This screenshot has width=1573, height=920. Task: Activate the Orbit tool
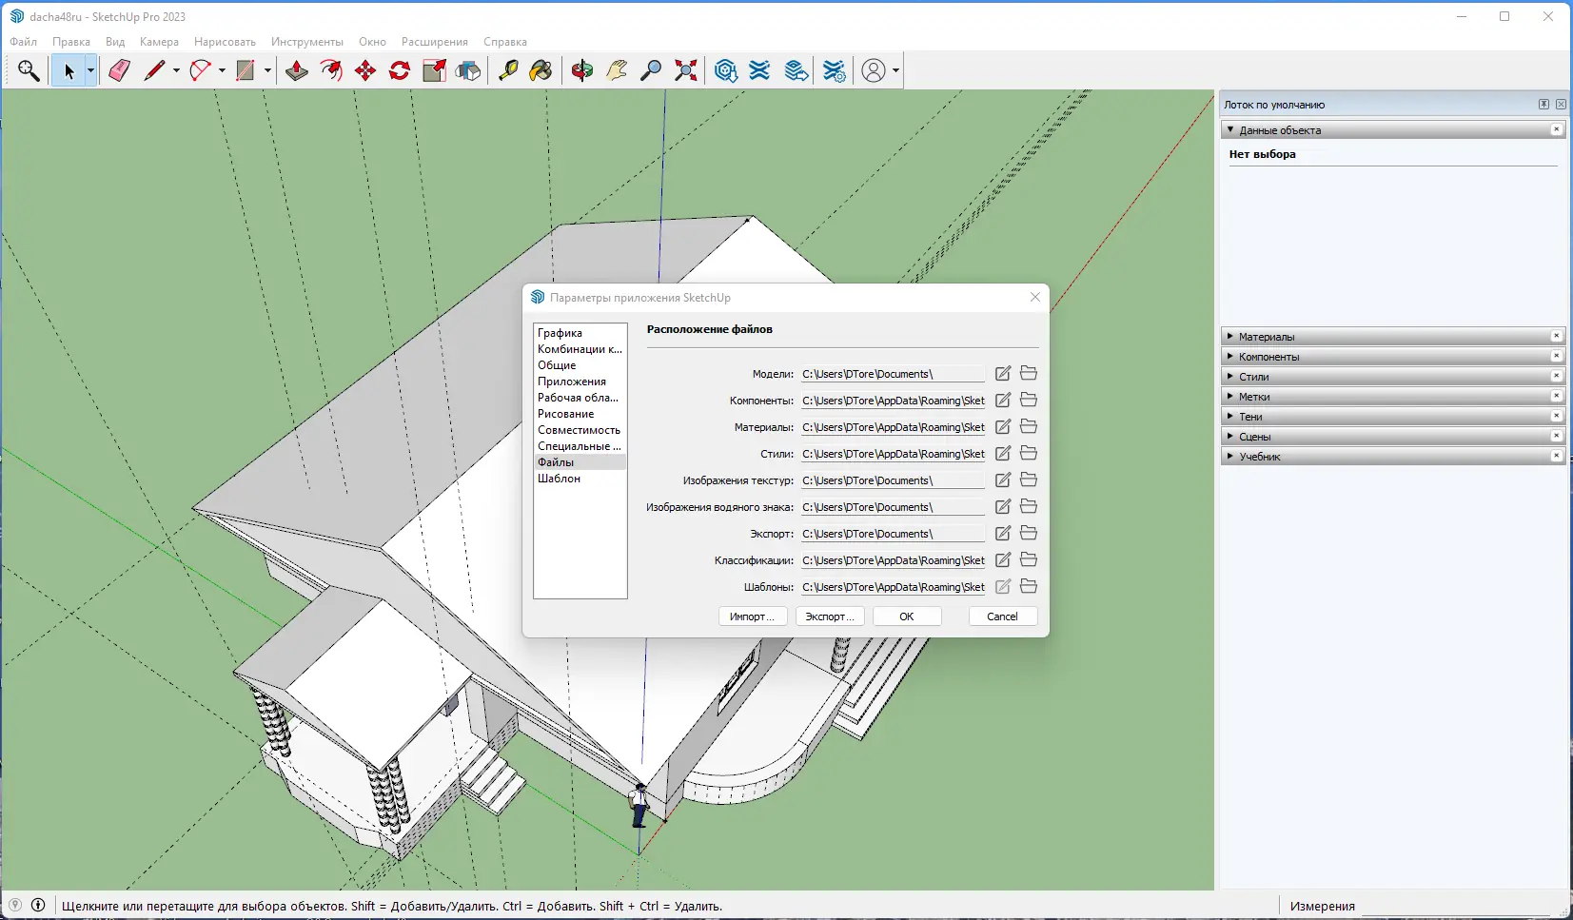point(582,70)
